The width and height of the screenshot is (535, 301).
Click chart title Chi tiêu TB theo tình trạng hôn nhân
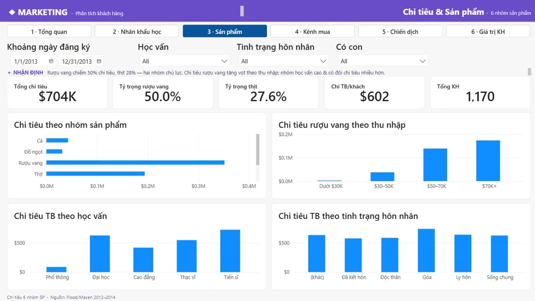point(348,216)
